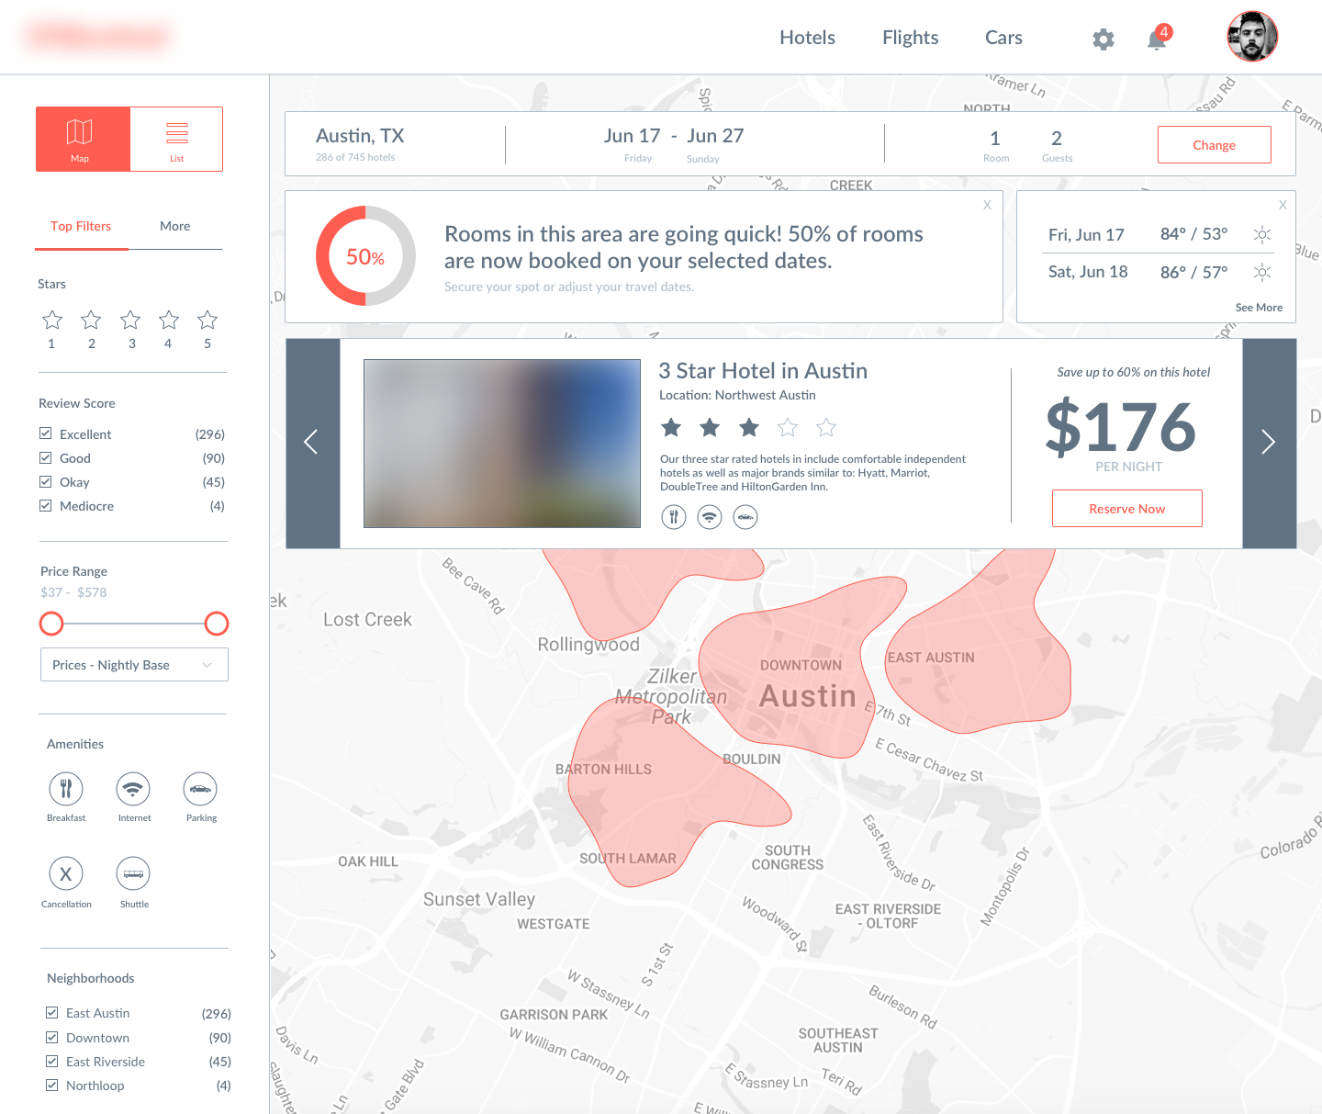Uncheck the Downtown neighborhood filter
Viewport: 1322px width, 1114px height.
[52, 1037]
